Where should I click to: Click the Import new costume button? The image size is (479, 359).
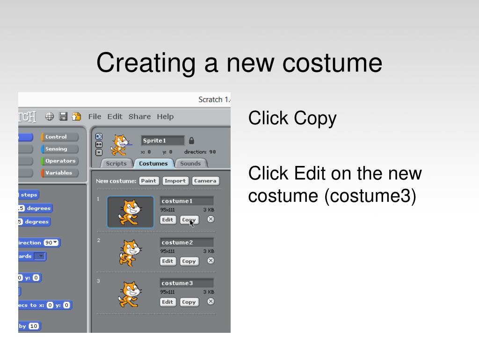[175, 181]
